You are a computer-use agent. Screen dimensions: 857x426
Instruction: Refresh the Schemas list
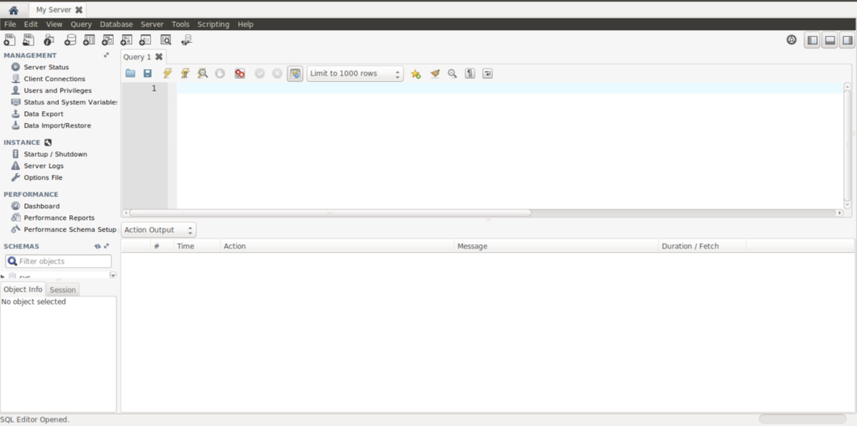point(97,246)
